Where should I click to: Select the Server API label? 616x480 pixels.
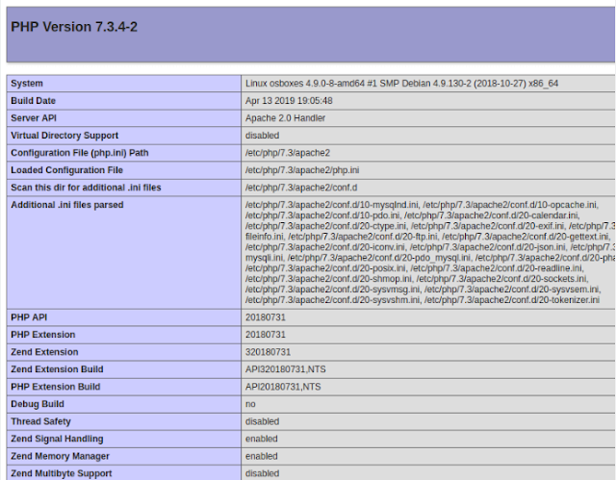tap(34, 117)
